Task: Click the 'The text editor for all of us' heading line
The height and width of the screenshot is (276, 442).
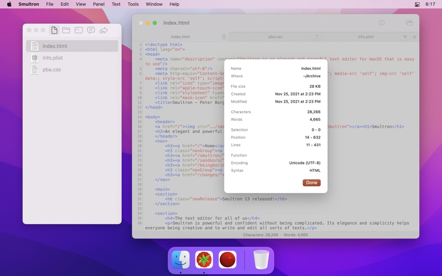Action: click(212, 218)
